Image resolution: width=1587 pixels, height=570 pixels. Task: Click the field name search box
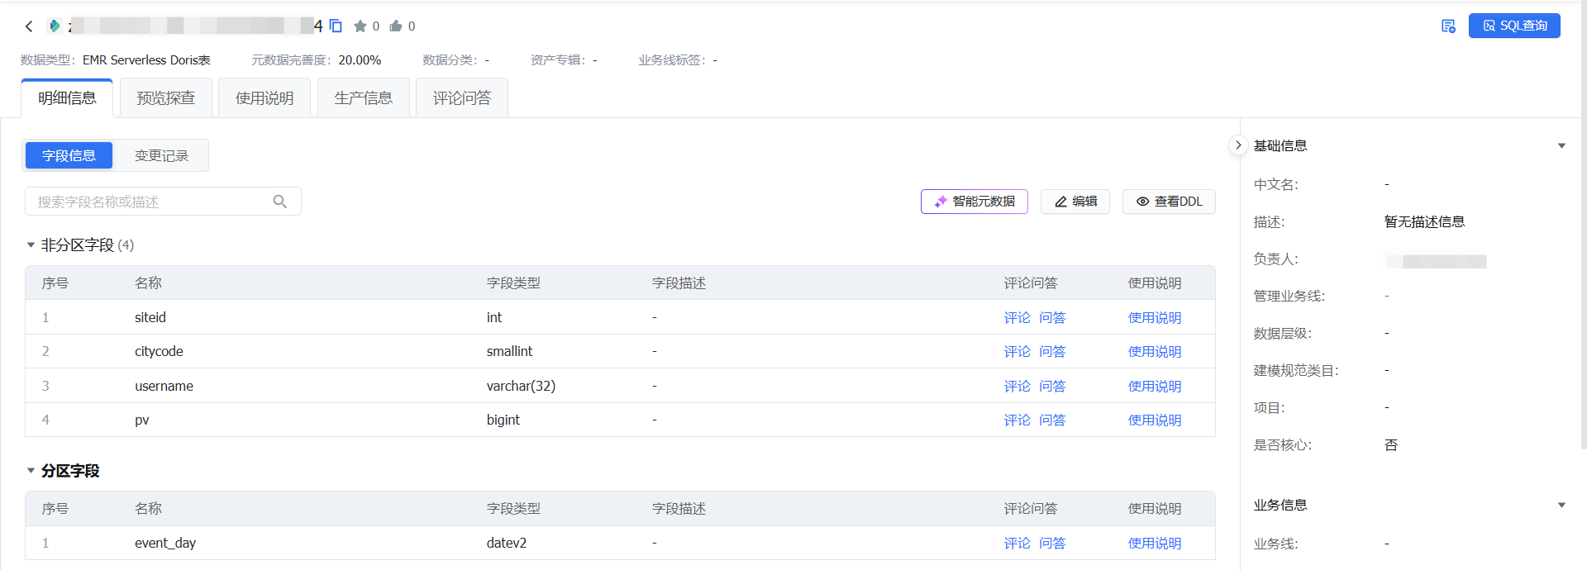163,202
